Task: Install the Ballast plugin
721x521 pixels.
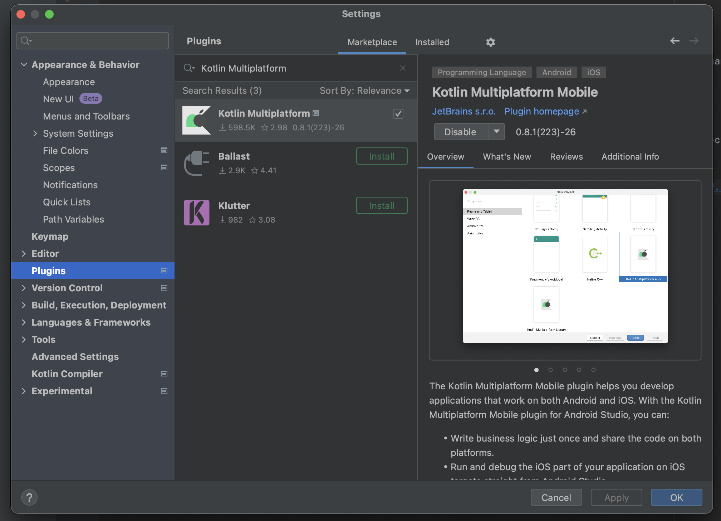Action: pyautogui.click(x=382, y=156)
